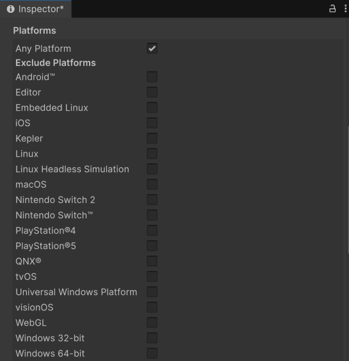Check the visionOS exclude checkbox

click(152, 307)
